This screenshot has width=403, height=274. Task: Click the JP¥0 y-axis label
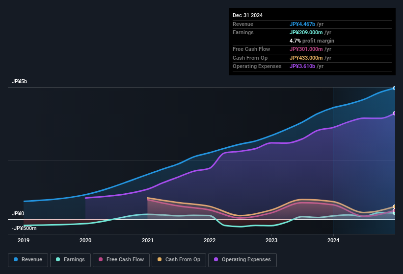coord(18,213)
